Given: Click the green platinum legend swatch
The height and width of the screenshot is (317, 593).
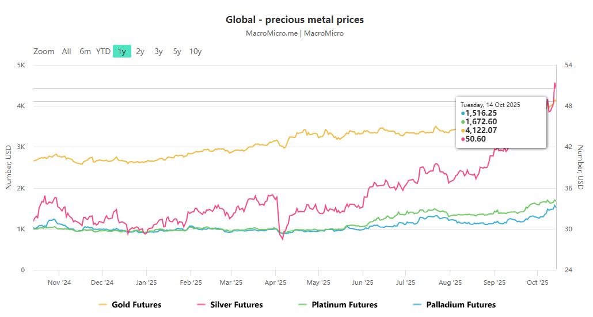Looking at the screenshot, I should [x=303, y=305].
